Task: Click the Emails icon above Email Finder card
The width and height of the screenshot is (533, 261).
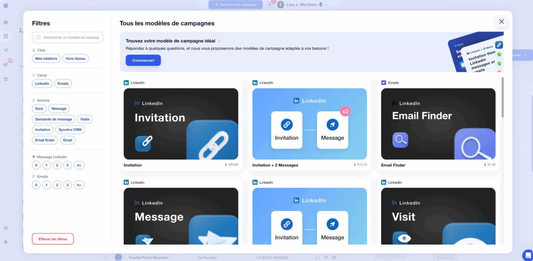Action: pos(383,83)
